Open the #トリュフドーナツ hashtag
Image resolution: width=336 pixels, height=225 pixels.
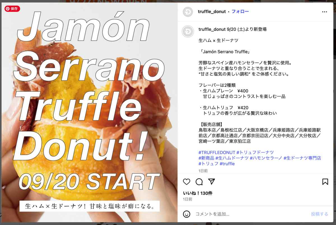pos(255,153)
